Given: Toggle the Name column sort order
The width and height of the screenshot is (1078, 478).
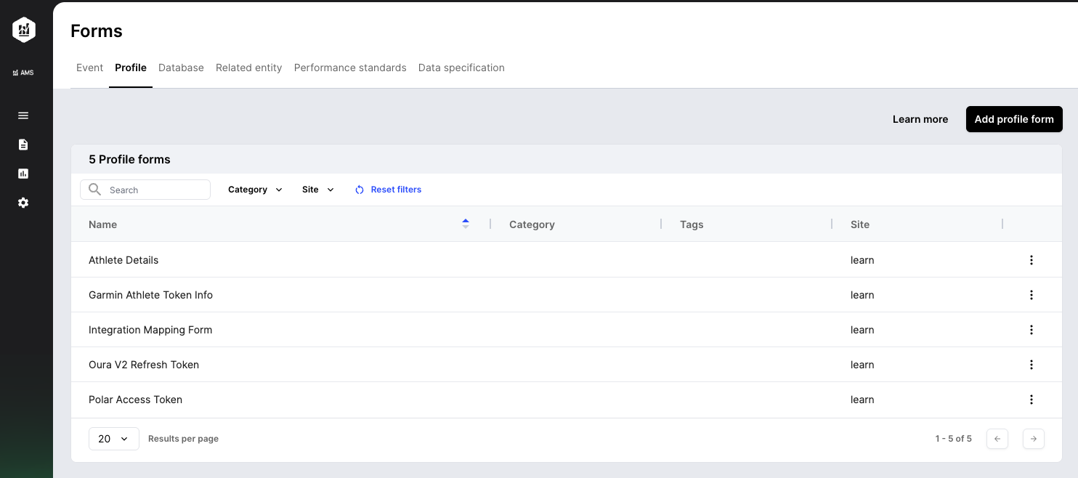Looking at the screenshot, I should (x=466, y=224).
